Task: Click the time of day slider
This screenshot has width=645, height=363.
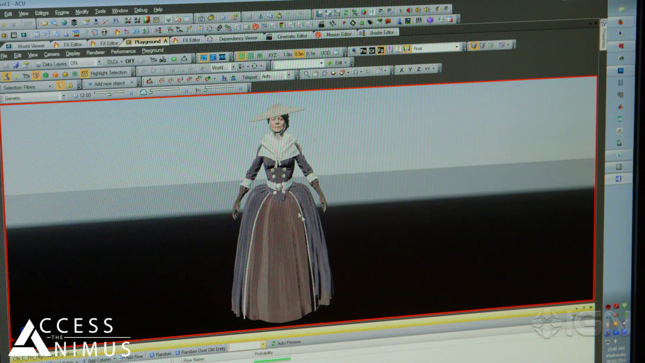Action: click(x=108, y=95)
